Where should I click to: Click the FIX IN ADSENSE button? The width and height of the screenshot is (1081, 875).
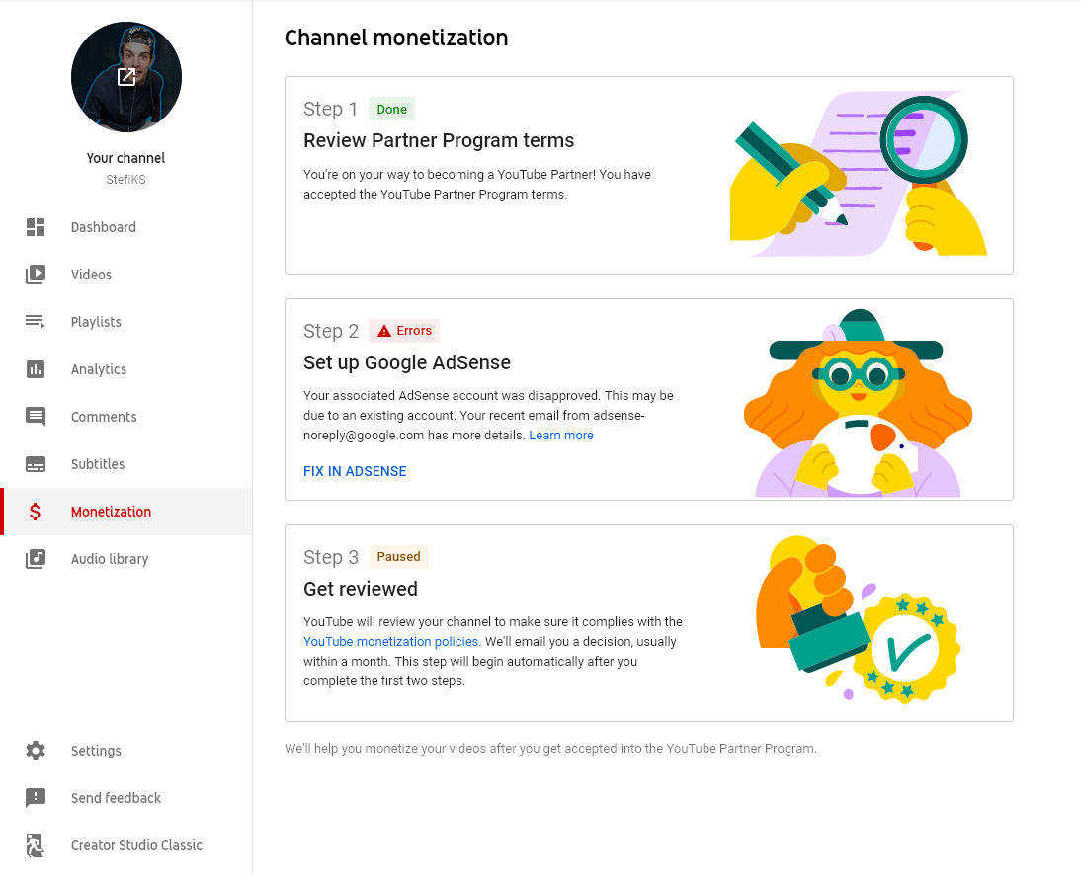tap(355, 471)
